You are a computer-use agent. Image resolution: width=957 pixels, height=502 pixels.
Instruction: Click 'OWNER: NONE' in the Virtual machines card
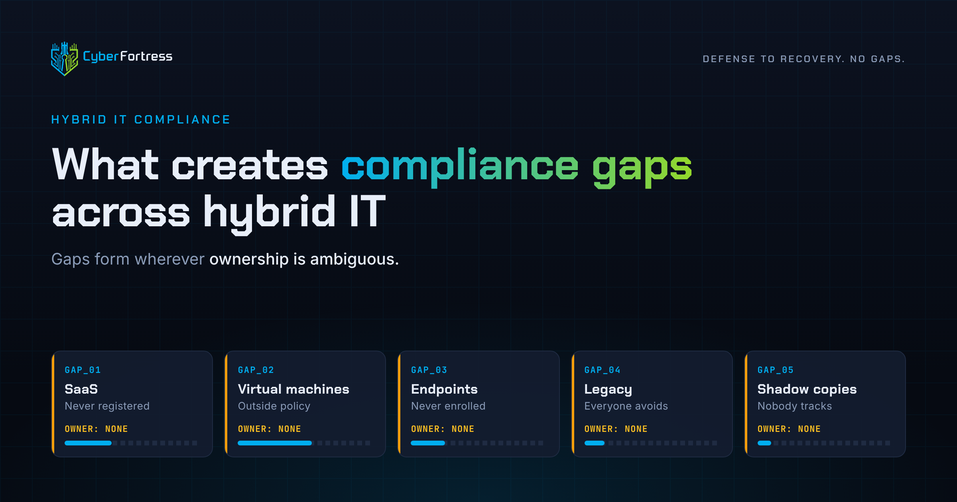tap(270, 429)
